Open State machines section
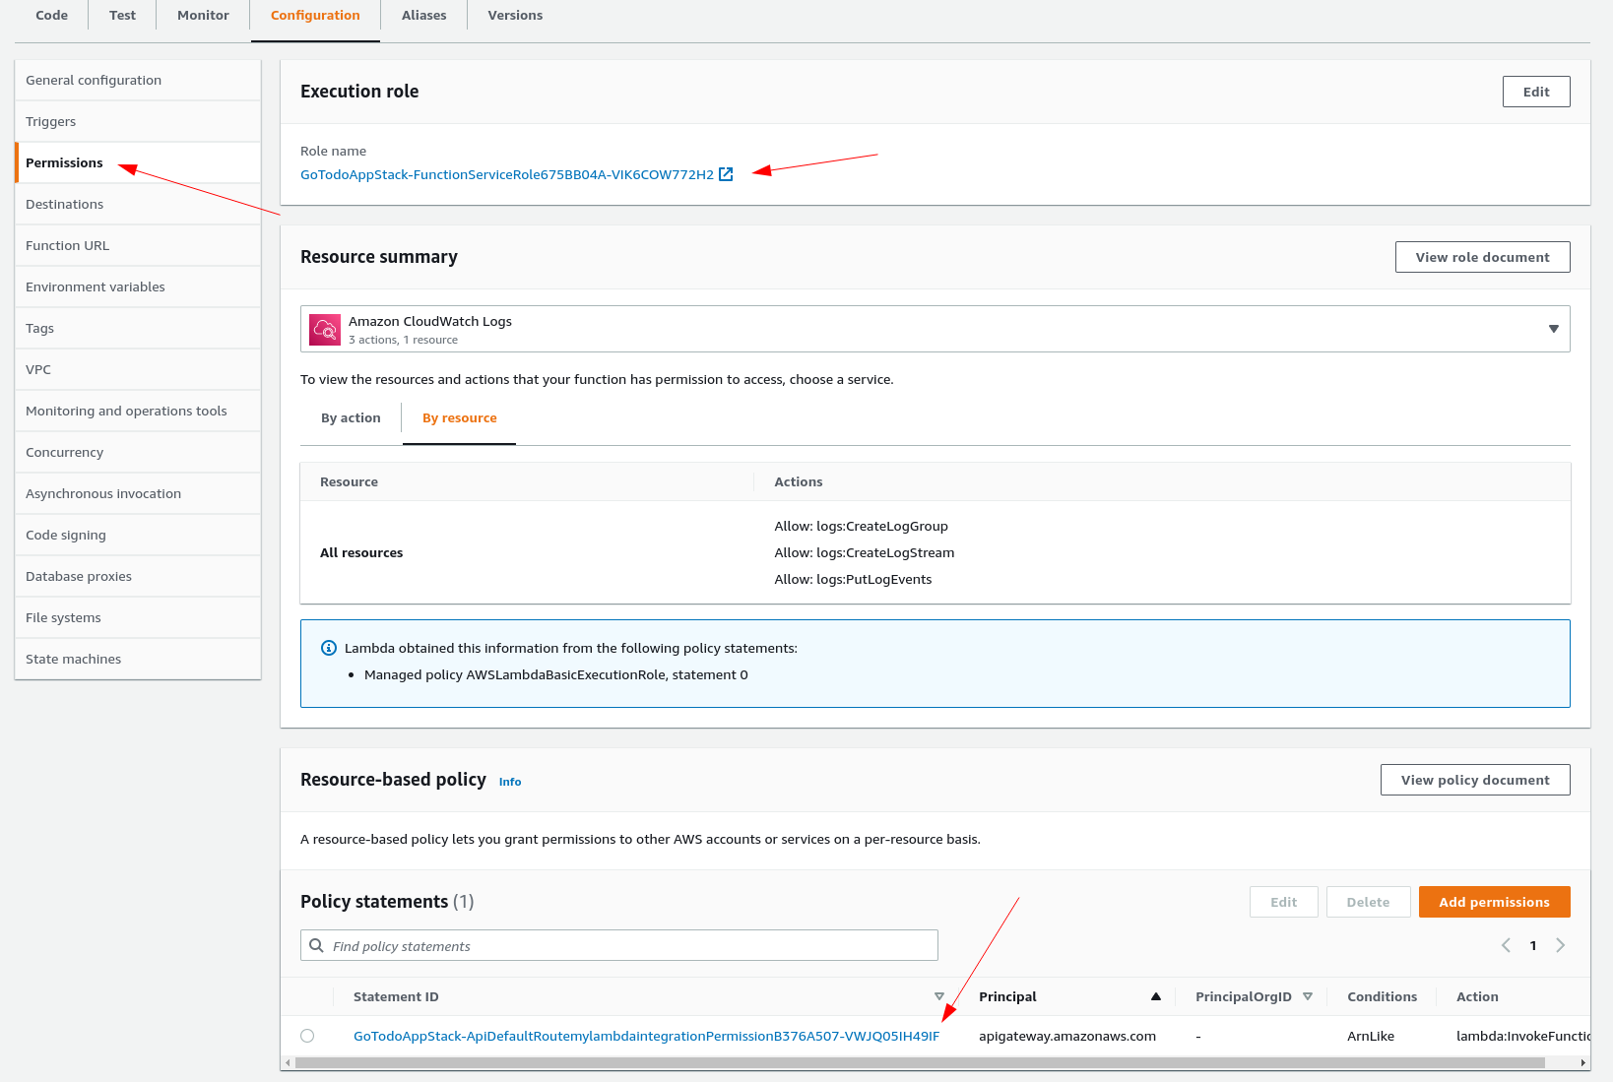Image resolution: width=1613 pixels, height=1082 pixels. [x=138, y=660]
